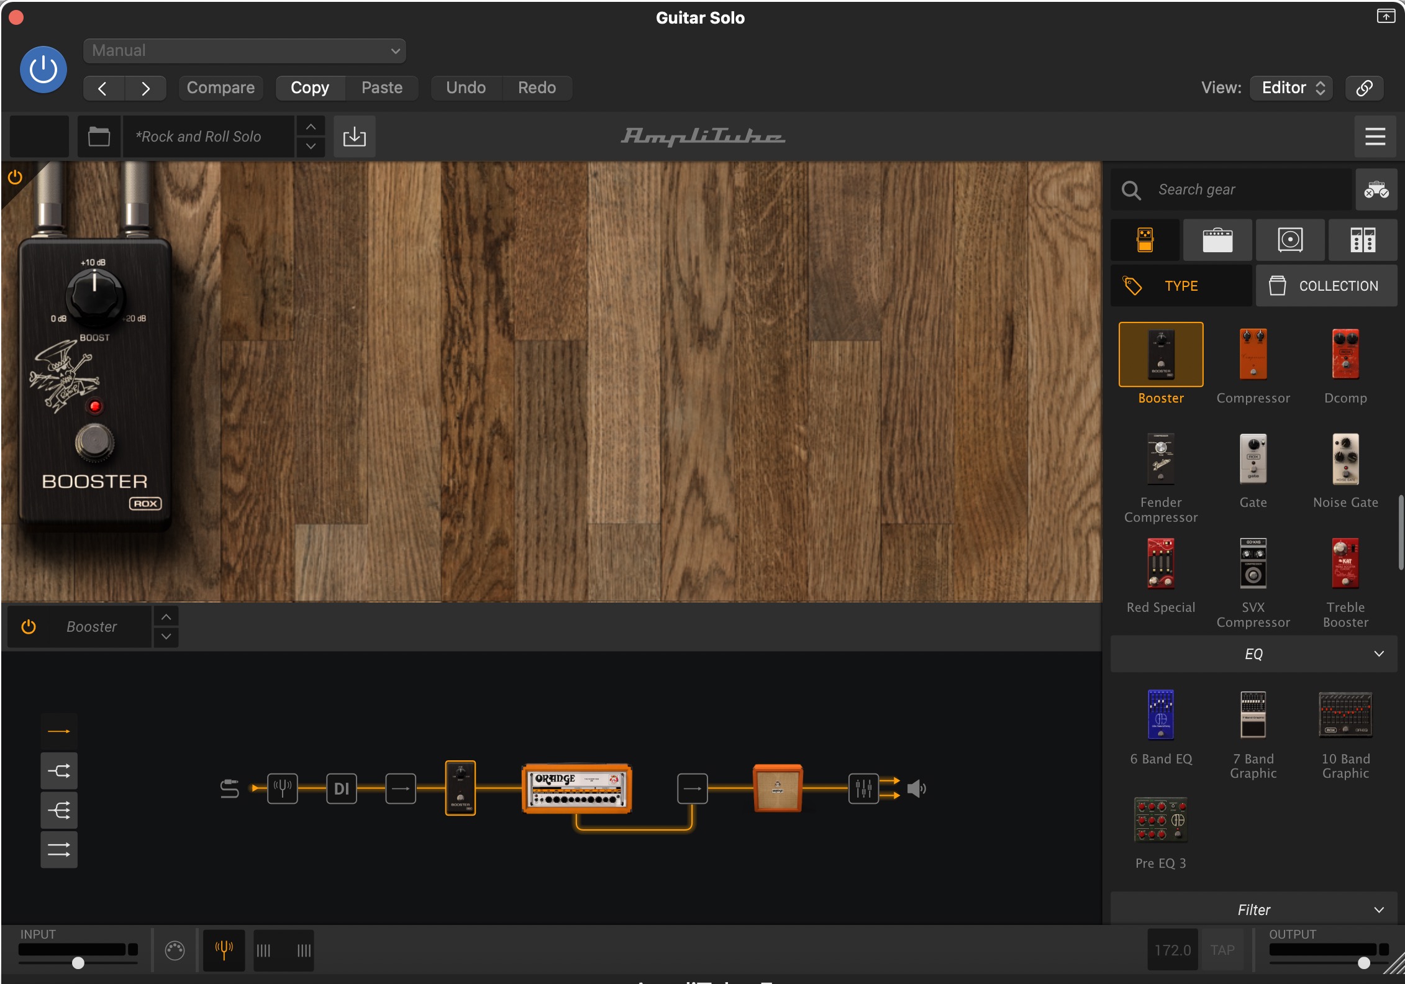Toggle the tuner button in bottom bar

pos(224,950)
